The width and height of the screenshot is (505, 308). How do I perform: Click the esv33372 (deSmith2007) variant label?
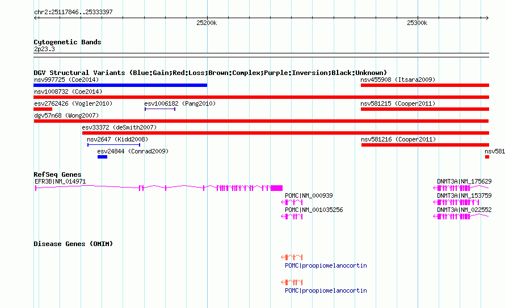pos(119,127)
